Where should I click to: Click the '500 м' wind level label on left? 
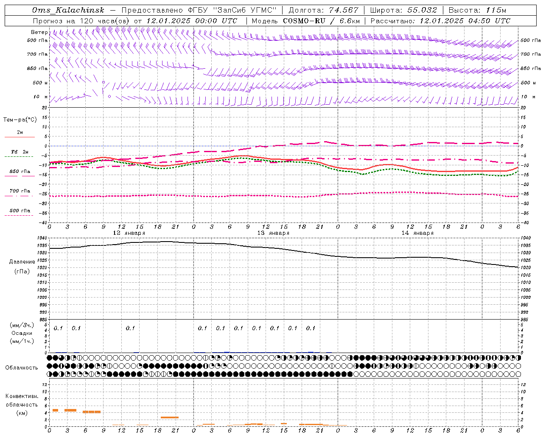(40, 83)
